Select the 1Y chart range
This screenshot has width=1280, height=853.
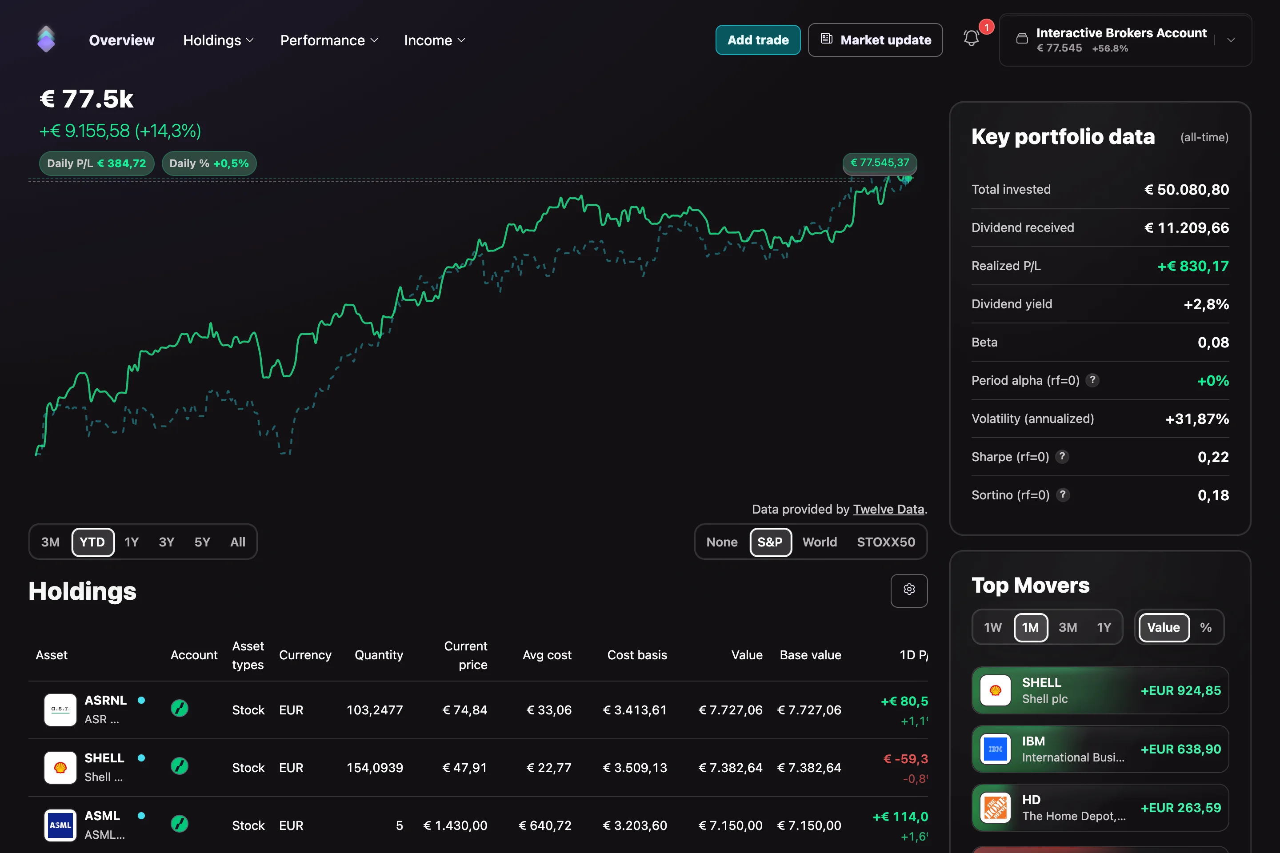click(132, 542)
